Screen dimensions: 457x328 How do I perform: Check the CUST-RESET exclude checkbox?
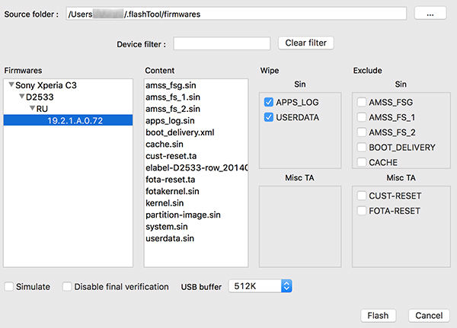pos(361,196)
